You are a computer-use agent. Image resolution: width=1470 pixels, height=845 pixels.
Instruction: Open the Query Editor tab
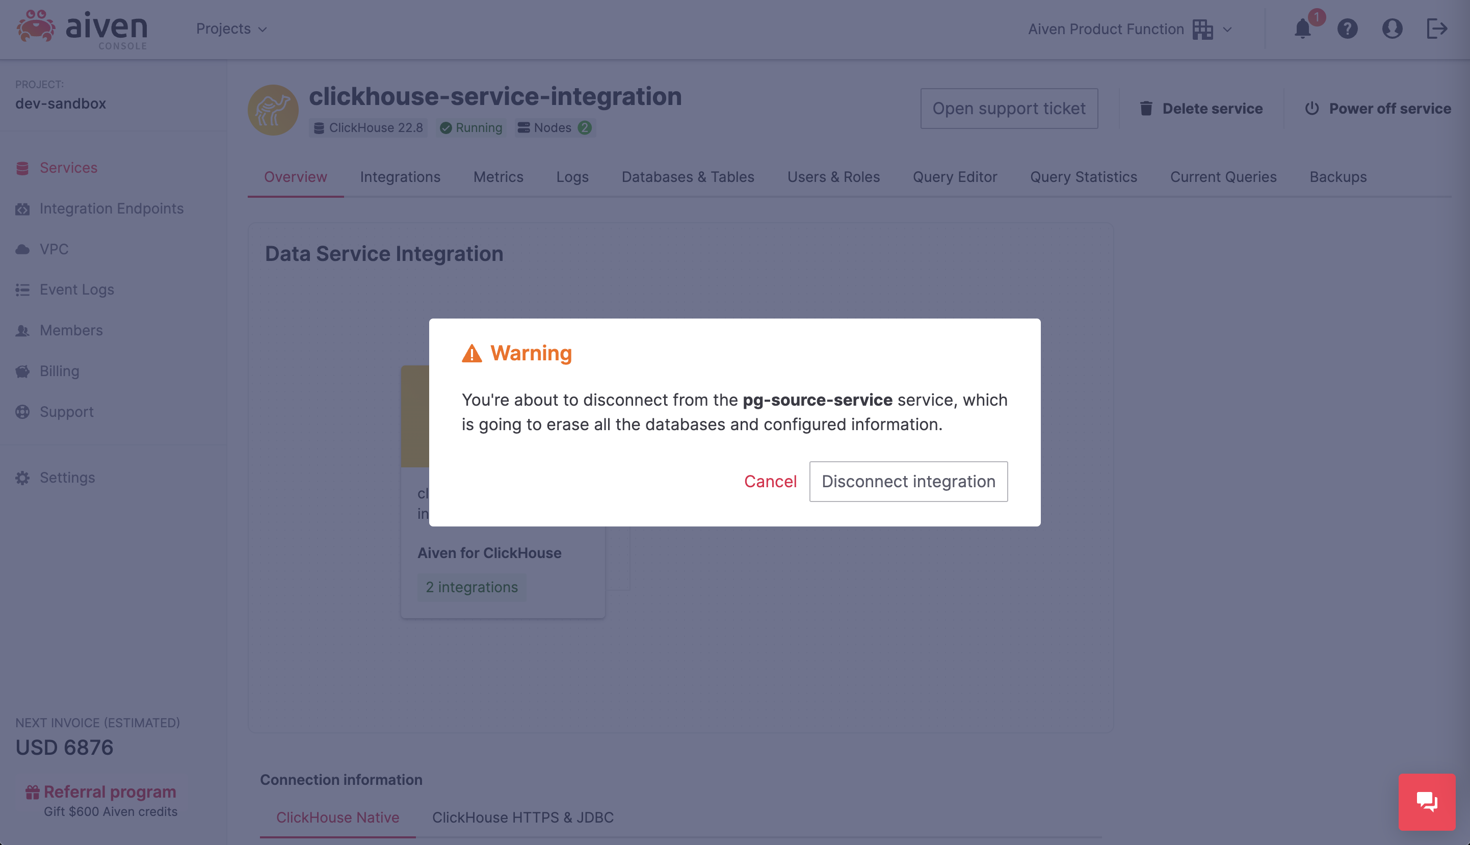955,177
